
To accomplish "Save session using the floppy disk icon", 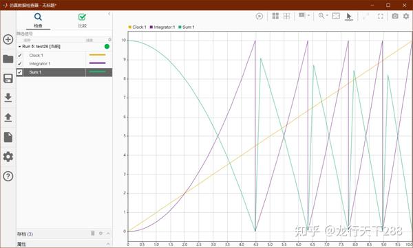I will 8,78.
